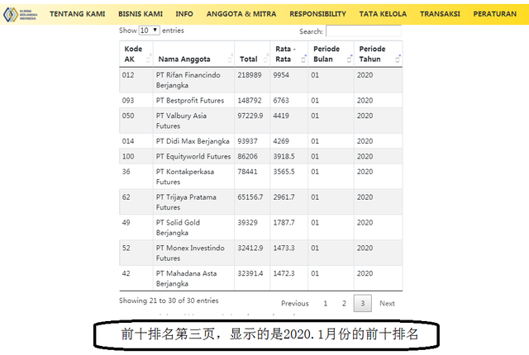Click Kode AK value 012

click(128, 75)
